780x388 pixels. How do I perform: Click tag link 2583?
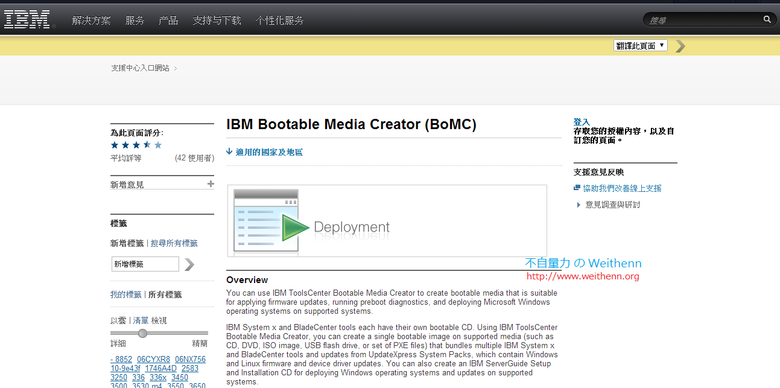pos(190,368)
